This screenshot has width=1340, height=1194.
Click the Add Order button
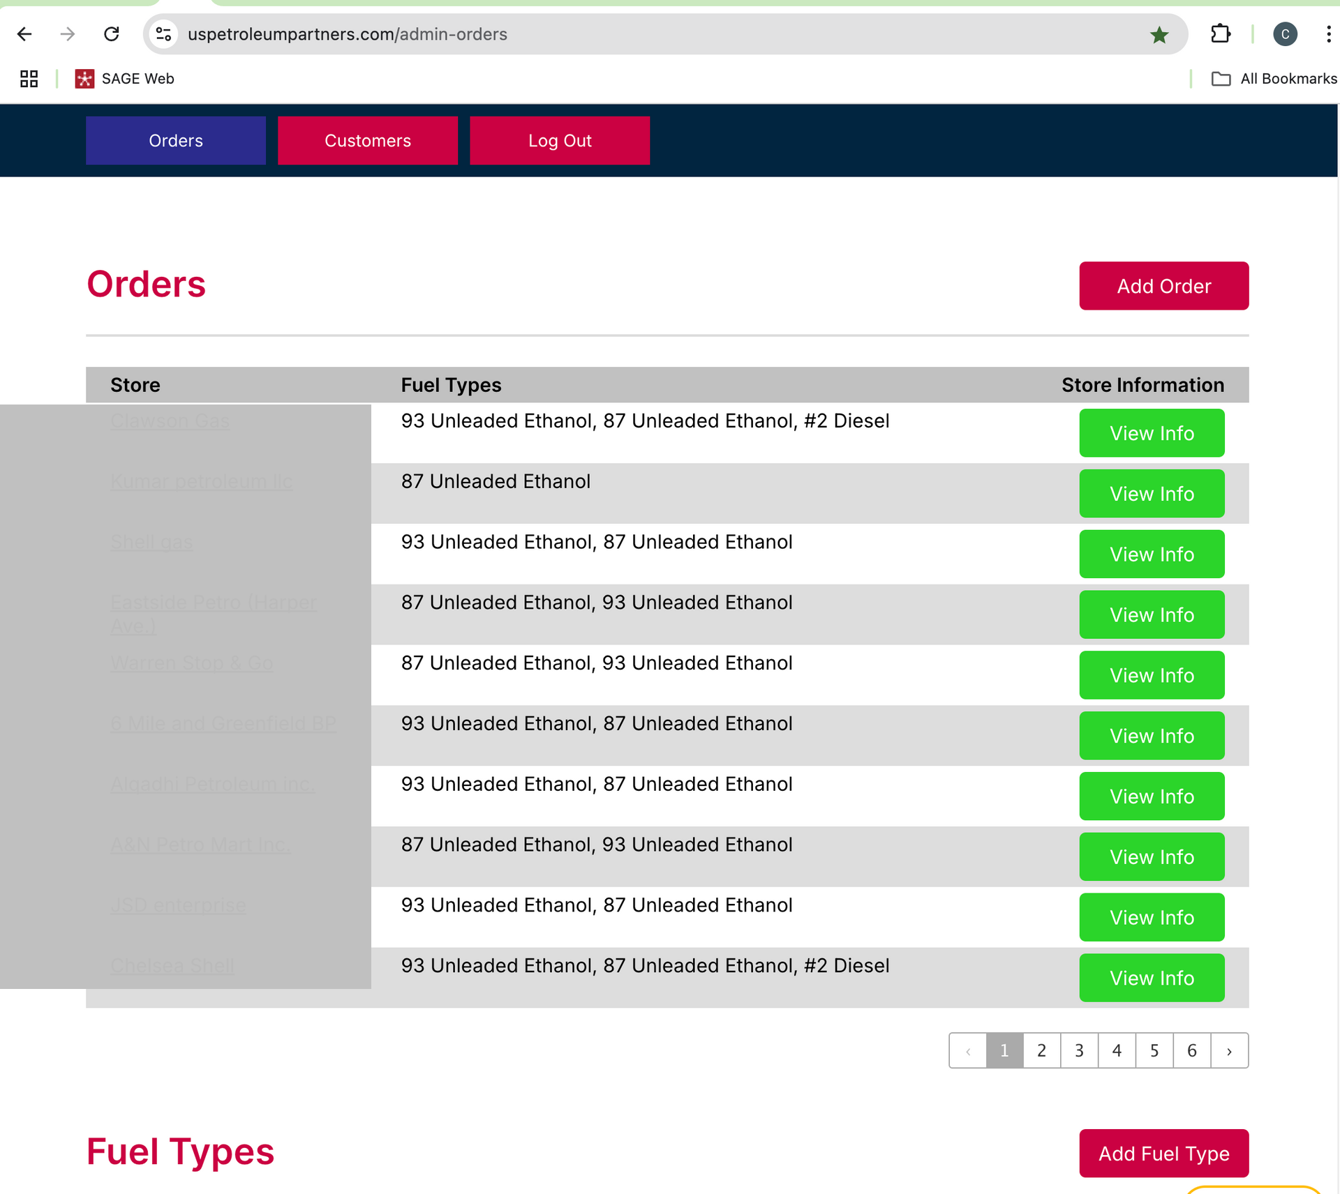click(1163, 286)
